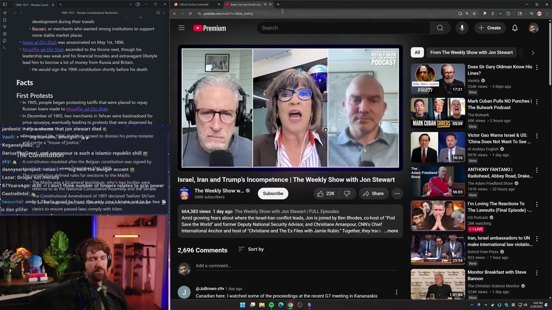Open YouTube notifications bell
552x310 pixels.
pyautogui.click(x=514, y=28)
